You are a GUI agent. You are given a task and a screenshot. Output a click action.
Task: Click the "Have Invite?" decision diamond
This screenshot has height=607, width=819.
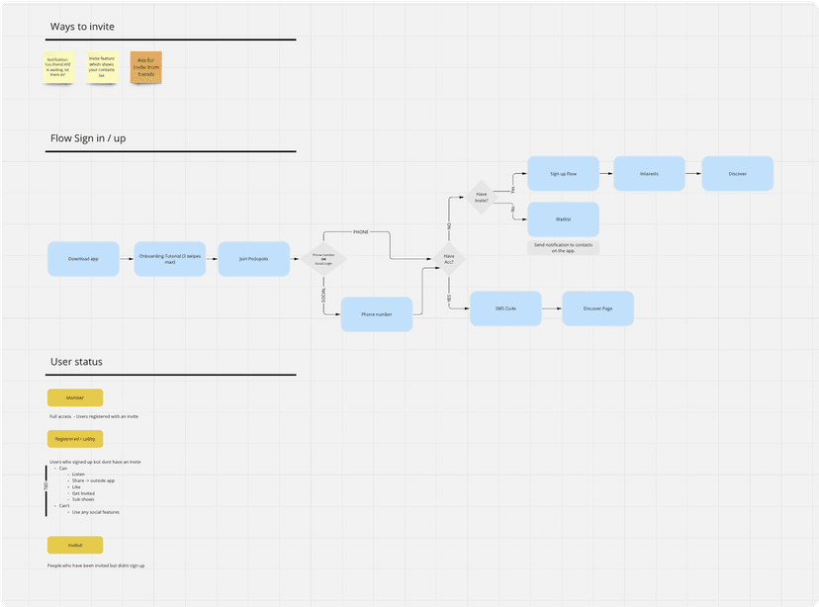[x=482, y=198]
